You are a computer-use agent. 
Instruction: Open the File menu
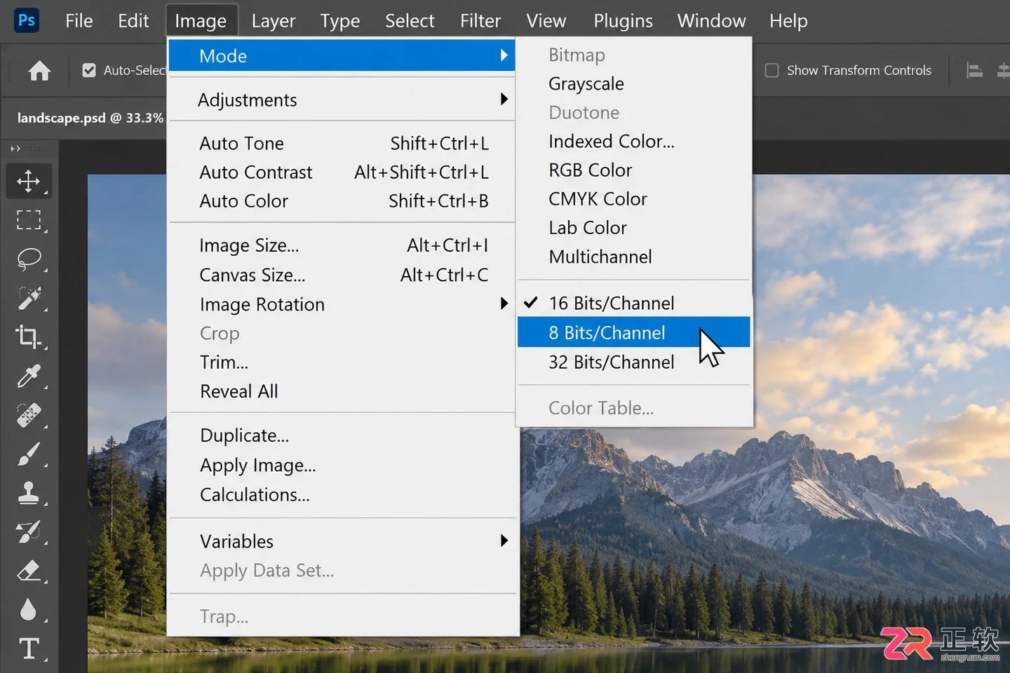coord(79,21)
